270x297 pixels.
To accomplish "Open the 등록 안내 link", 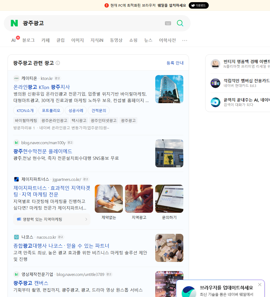I will coord(175,63).
